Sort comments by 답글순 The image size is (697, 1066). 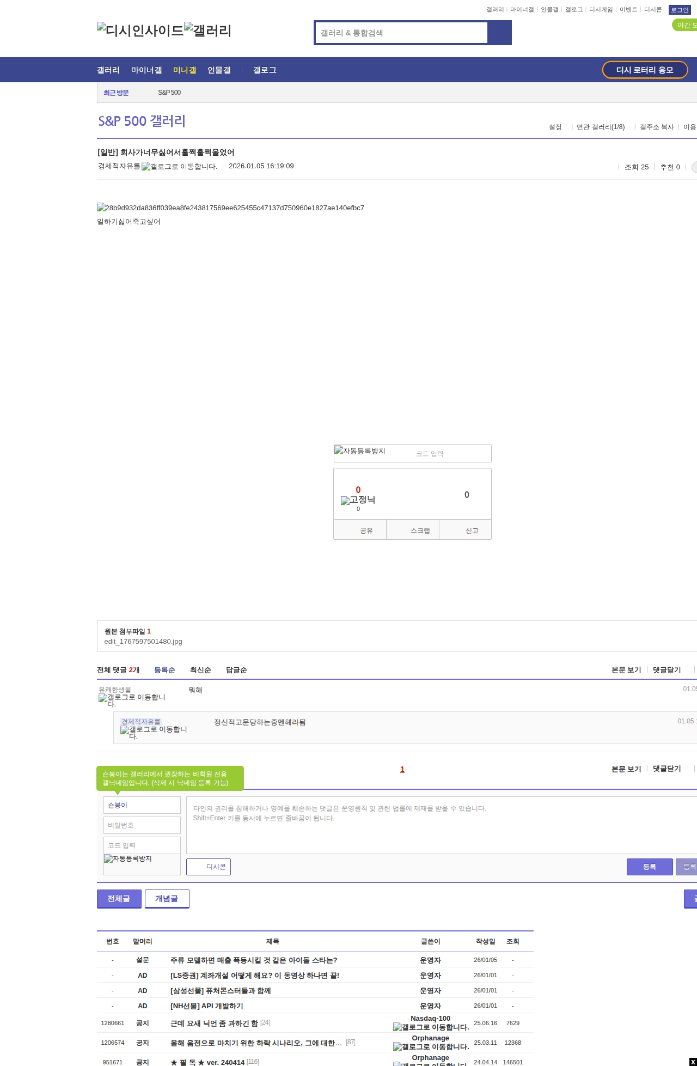[236, 670]
